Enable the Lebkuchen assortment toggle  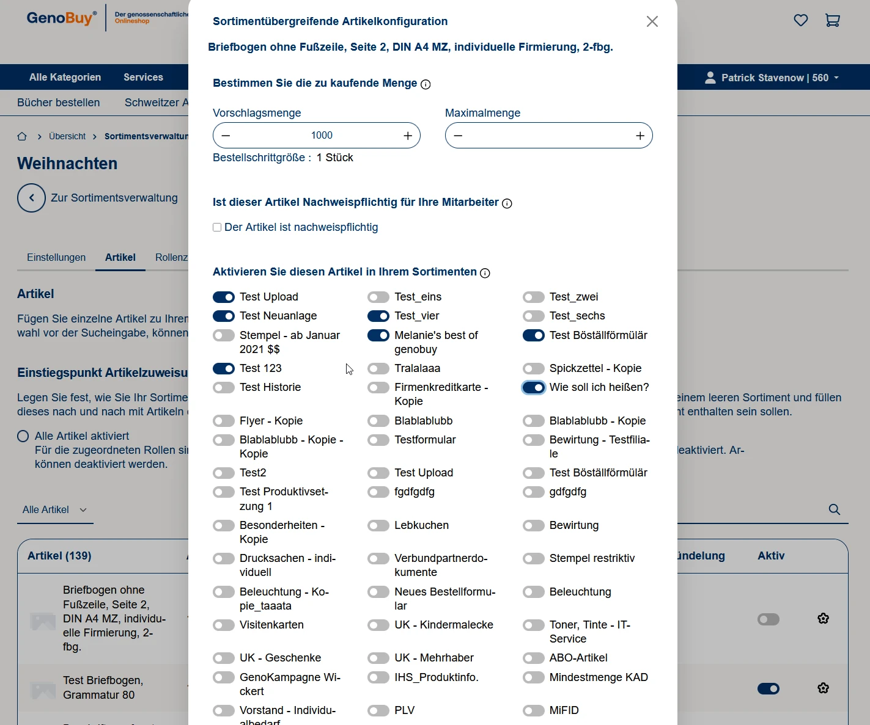coord(378,526)
